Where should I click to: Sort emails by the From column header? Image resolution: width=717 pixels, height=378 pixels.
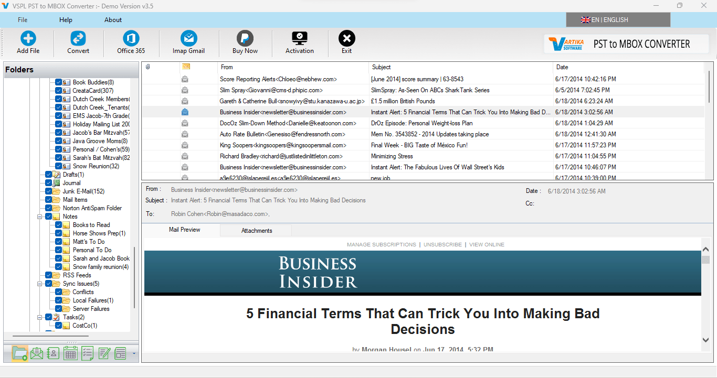coord(293,67)
